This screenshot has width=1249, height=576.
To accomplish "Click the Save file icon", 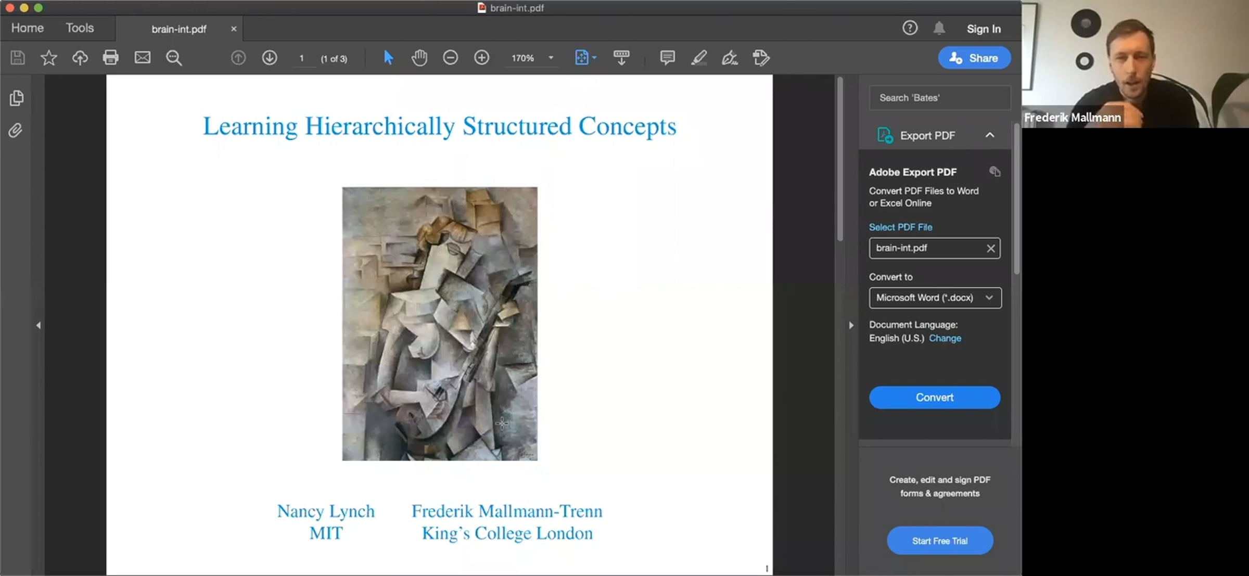I will tap(18, 58).
